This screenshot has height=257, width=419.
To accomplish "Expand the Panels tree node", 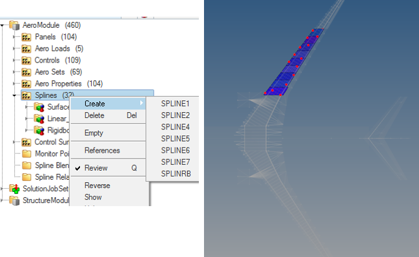I will tap(14, 37).
